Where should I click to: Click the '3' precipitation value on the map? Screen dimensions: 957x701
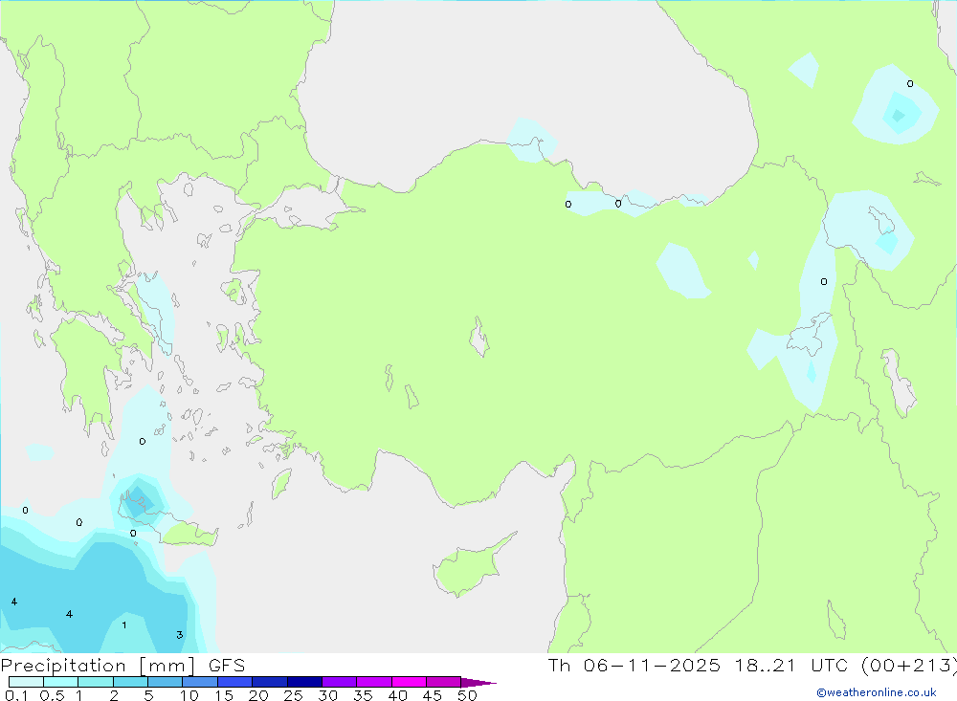(x=180, y=635)
